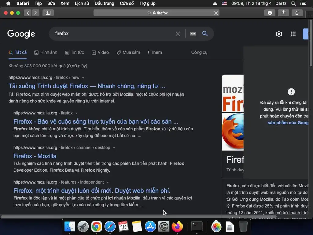Screen dimensions: 313x235
Task: Click the sản phẩm của Google link
Action: 288,123
